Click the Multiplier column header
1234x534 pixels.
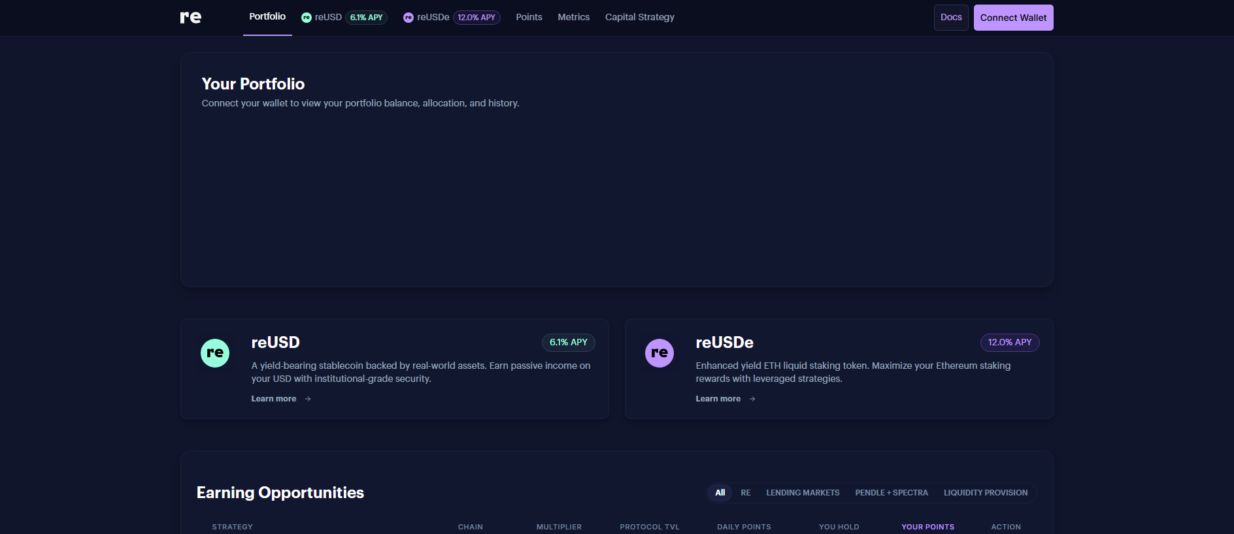[559, 527]
